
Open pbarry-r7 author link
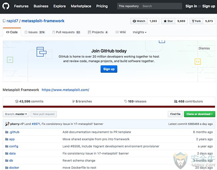[17, 124]
